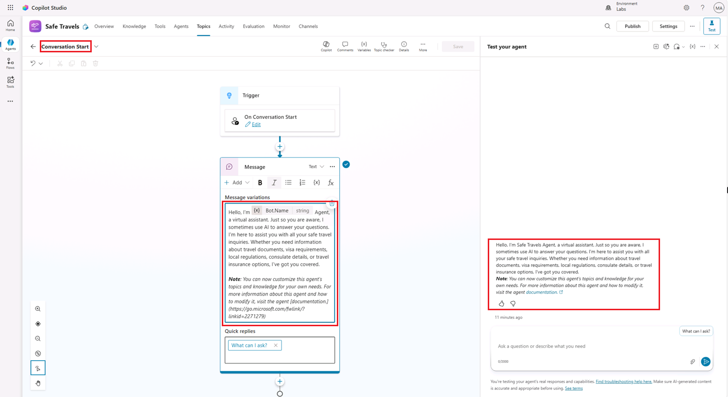Open the help question mark icon

point(702,8)
